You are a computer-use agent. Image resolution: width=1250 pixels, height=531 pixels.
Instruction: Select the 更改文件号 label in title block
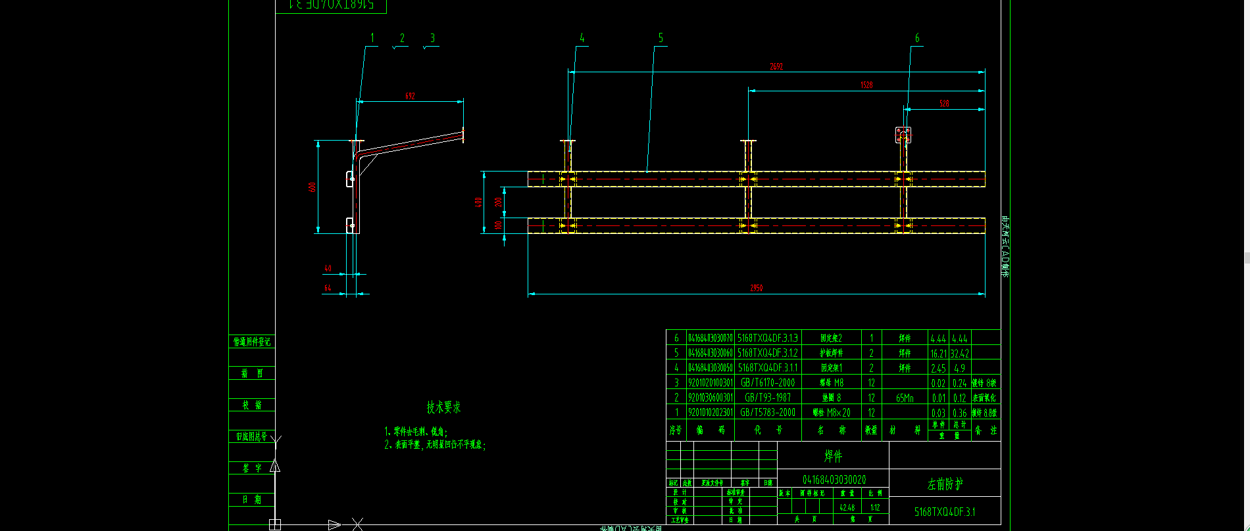712,483
